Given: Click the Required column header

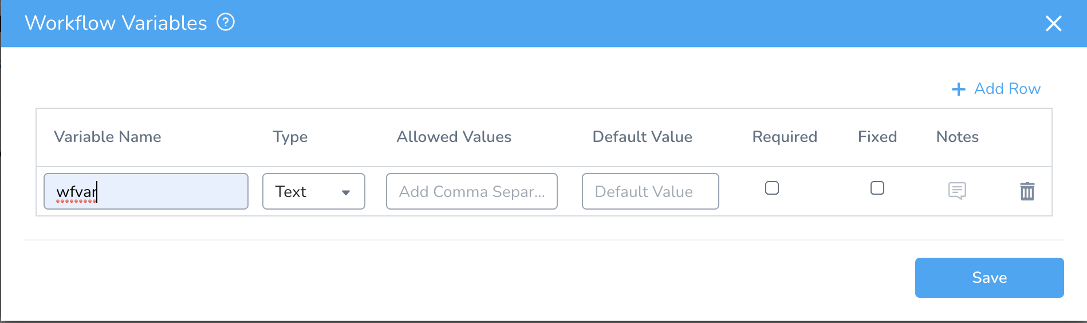Looking at the screenshot, I should click(785, 137).
